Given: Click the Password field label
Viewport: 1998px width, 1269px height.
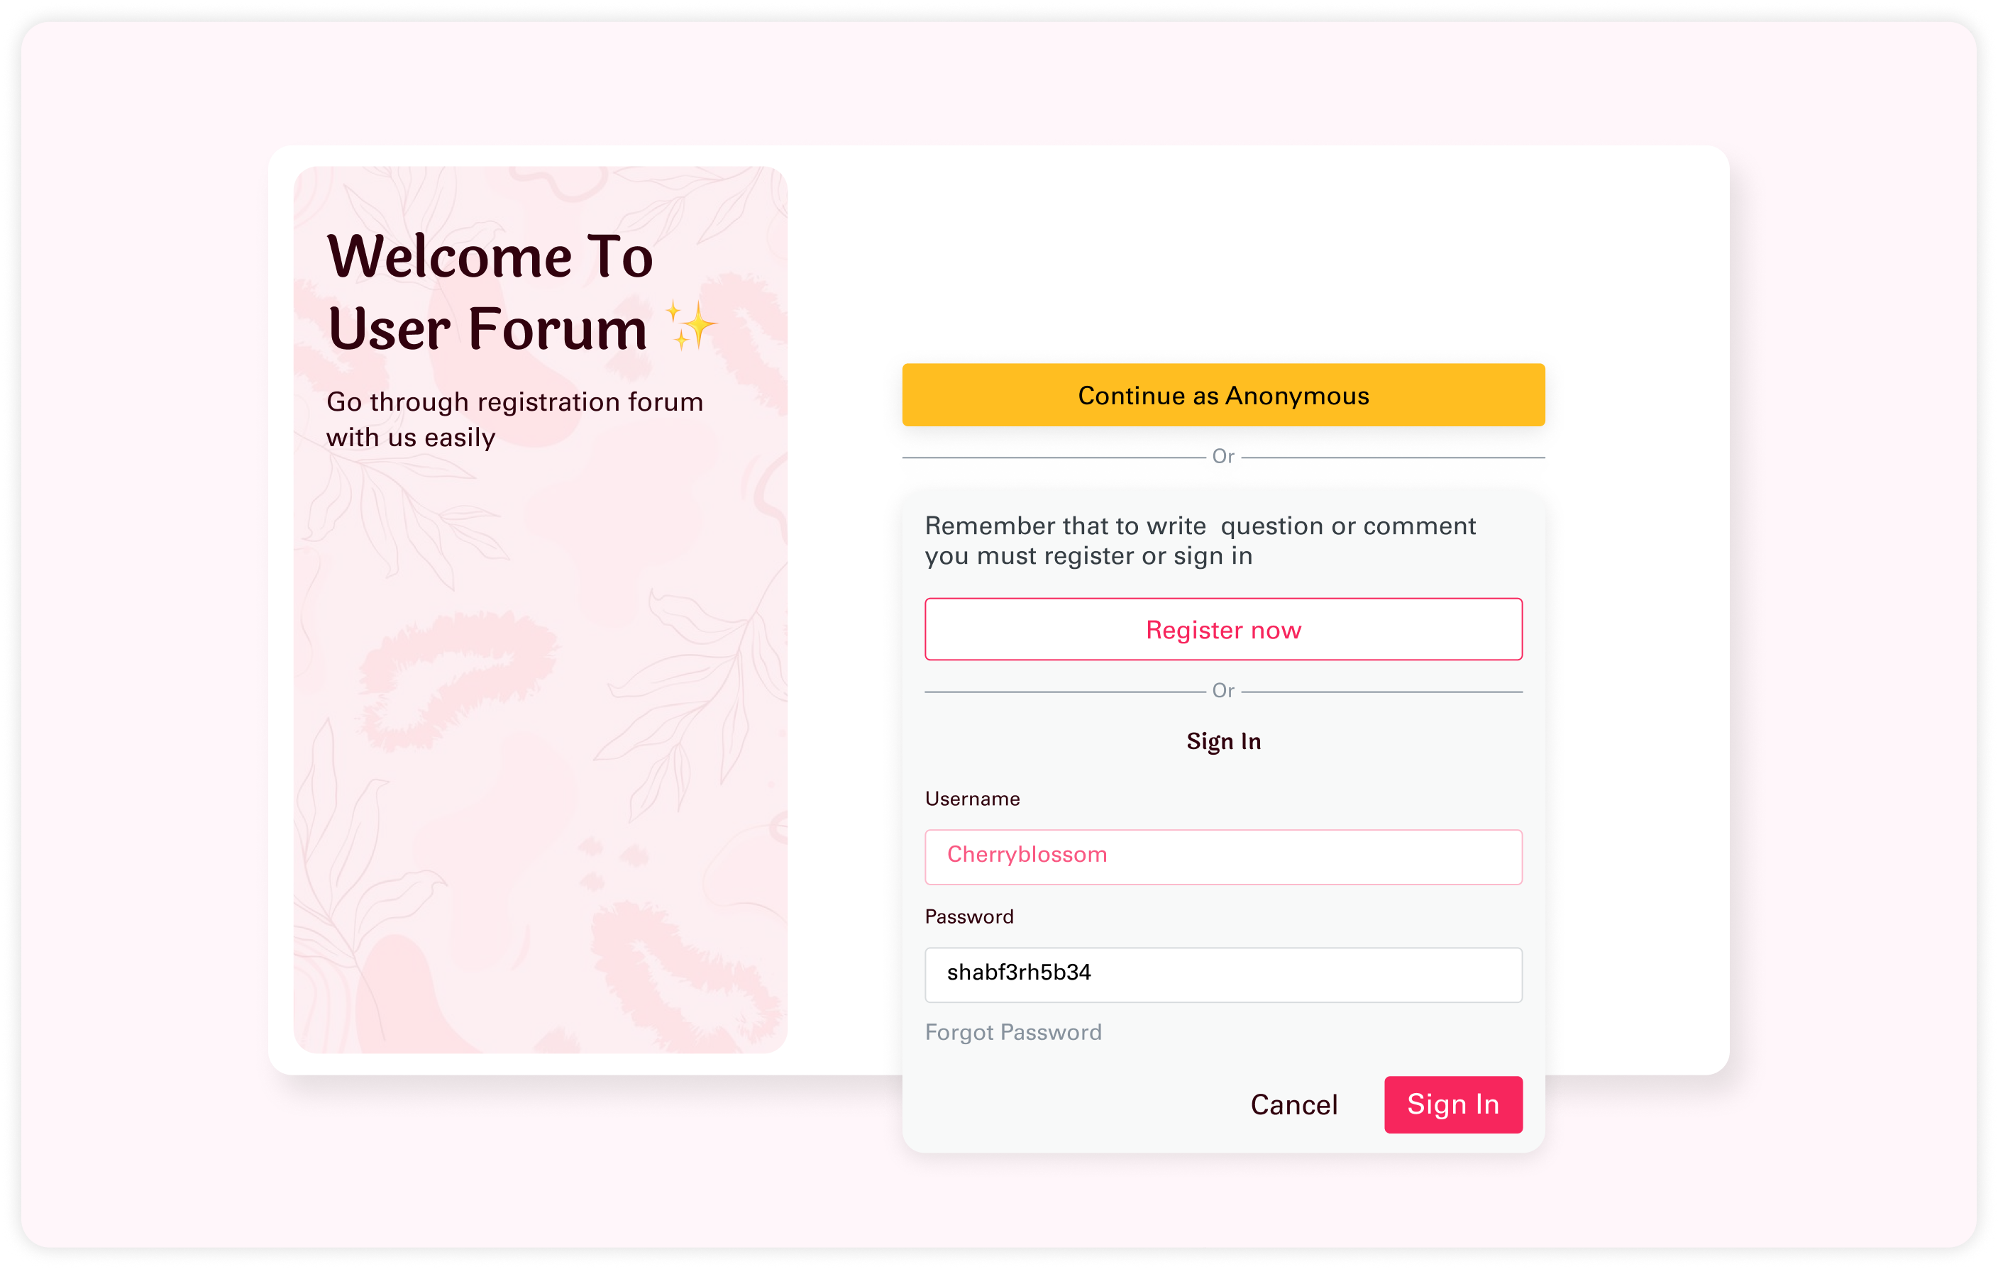Looking at the screenshot, I should pyautogui.click(x=969, y=916).
